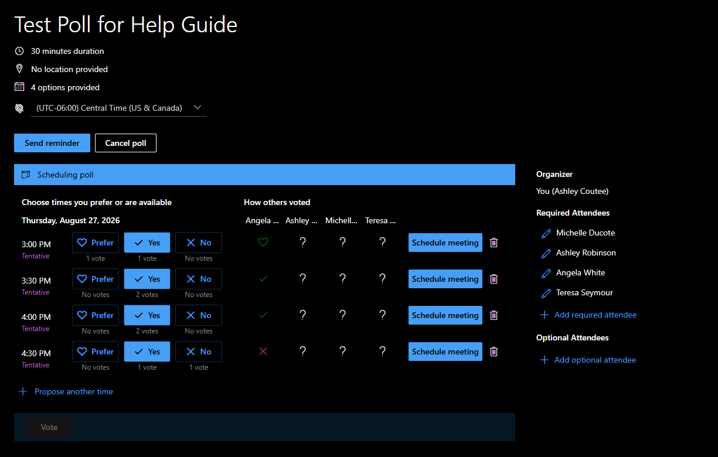Edit attendee Ashley Robinson pencil icon
The width and height of the screenshot is (718, 457).
point(546,253)
